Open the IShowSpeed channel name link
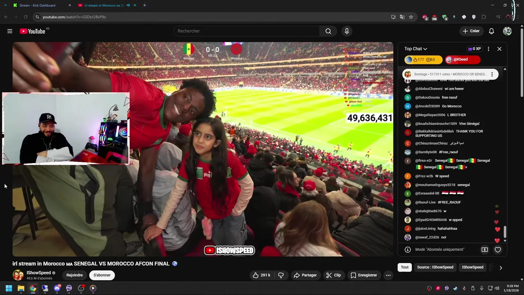 coord(39,273)
